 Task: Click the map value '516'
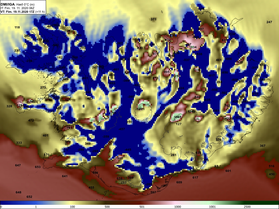click(271, 166)
